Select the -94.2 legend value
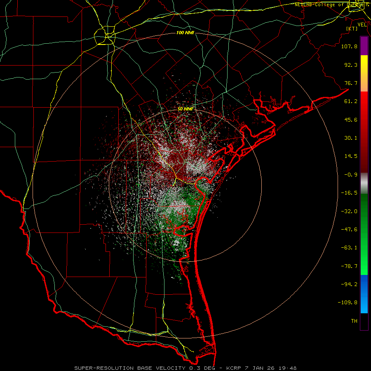This screenshot has height=371, width=371. [349, 284]
